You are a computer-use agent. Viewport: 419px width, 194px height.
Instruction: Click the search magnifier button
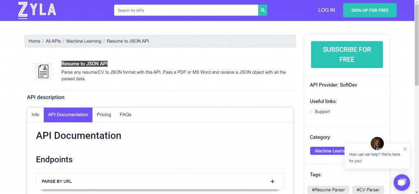click(263, 10)
